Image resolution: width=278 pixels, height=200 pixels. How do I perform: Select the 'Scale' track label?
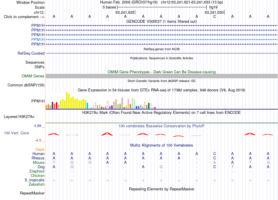click(40, 7)
